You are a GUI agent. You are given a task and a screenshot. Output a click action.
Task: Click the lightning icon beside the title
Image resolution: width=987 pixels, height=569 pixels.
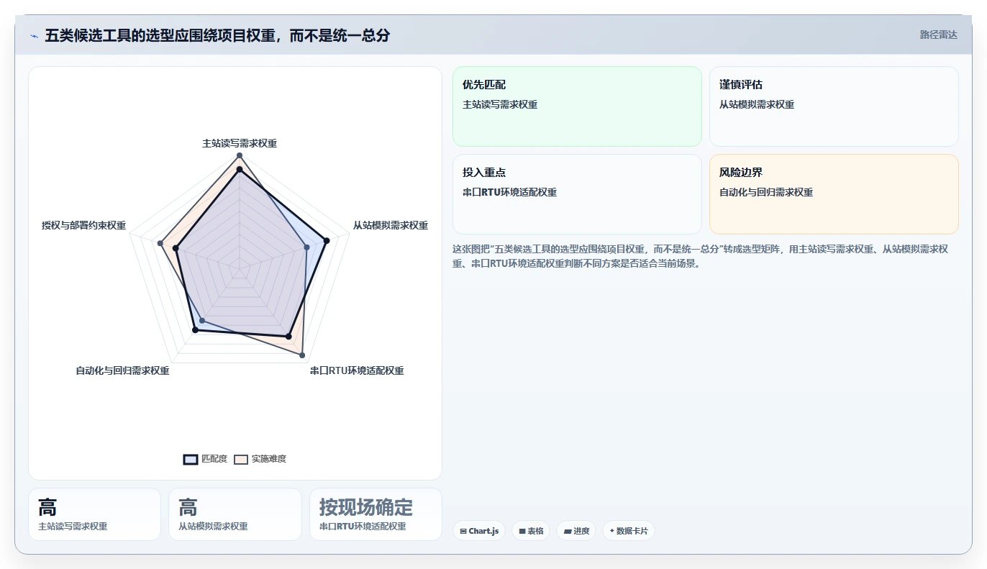coord(34,35)
